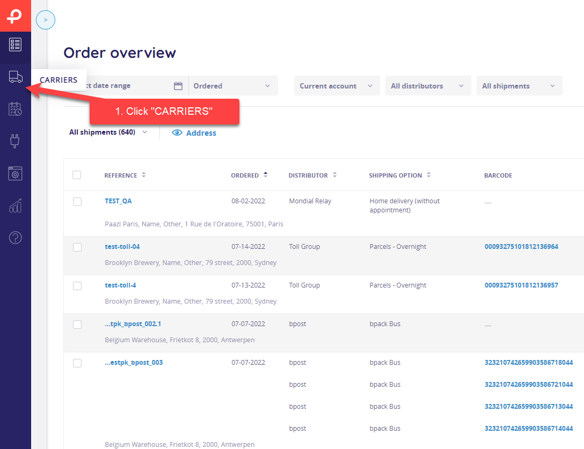The width and height of the screenshot is (584, 449).
Task: Open the ...tpk_bpost_002.1 order reference
Action: point(133,324)
